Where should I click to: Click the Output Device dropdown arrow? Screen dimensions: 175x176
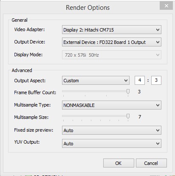click(158, 42)
